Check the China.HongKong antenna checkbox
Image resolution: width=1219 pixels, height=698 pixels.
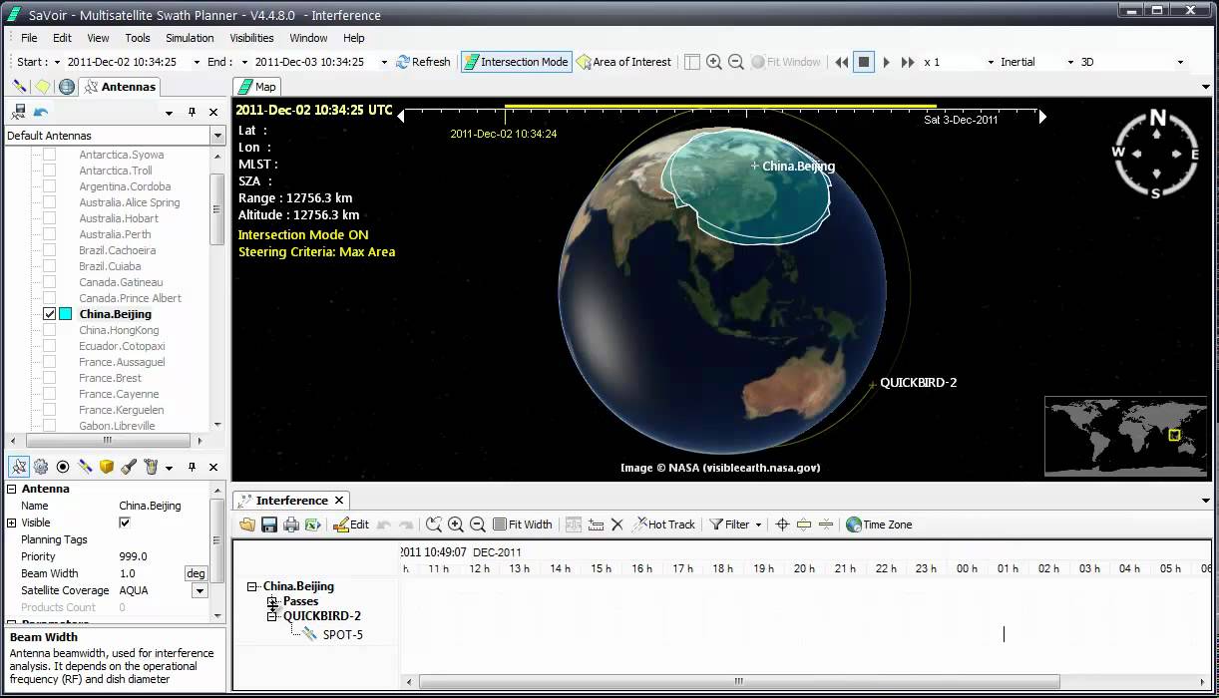[x=49, y=330]
